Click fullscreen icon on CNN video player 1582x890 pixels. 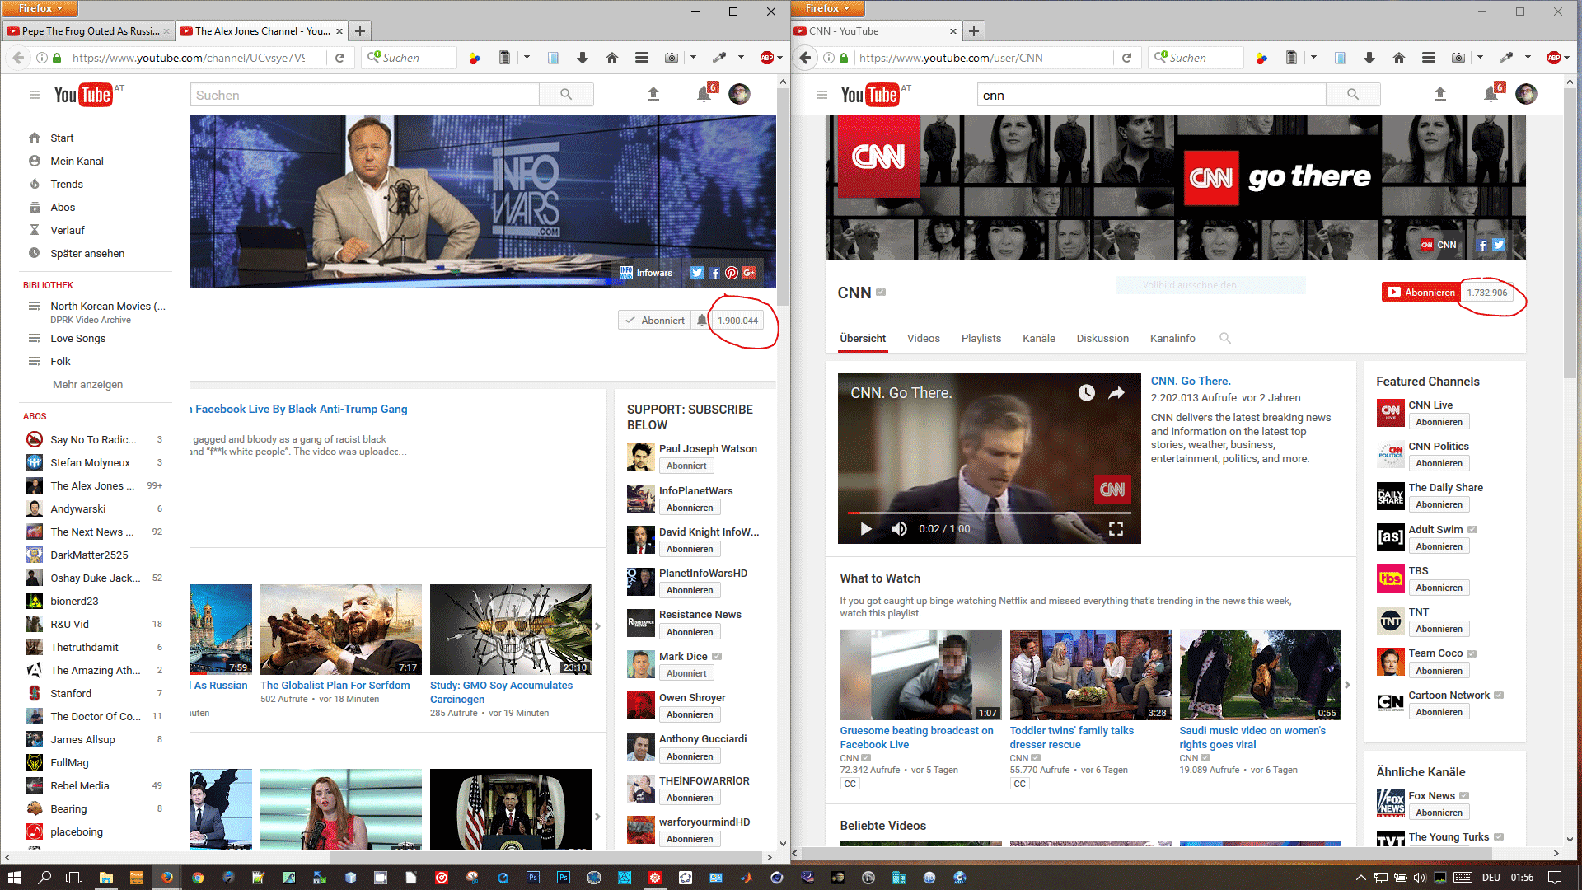(1116, 529)
